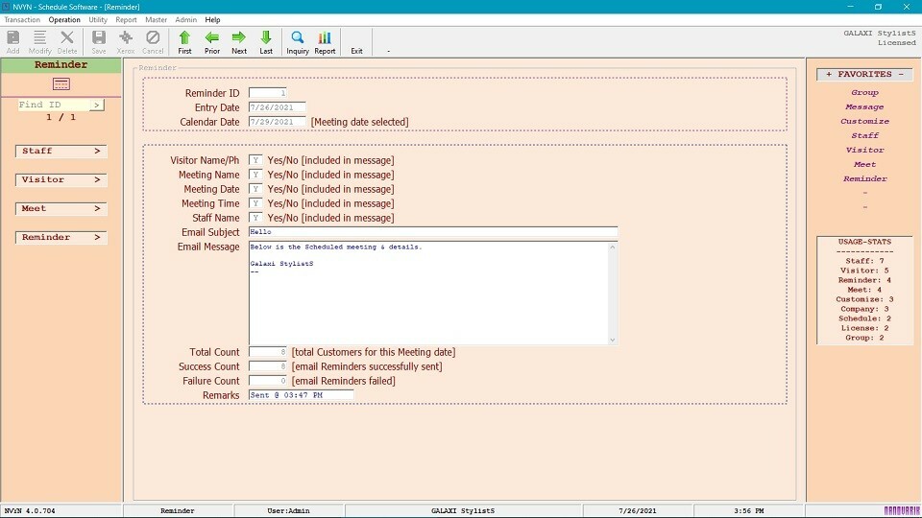Open the Staff favorite link
The width and height of the screenshot is (922, 518).
tap(864, 135)
